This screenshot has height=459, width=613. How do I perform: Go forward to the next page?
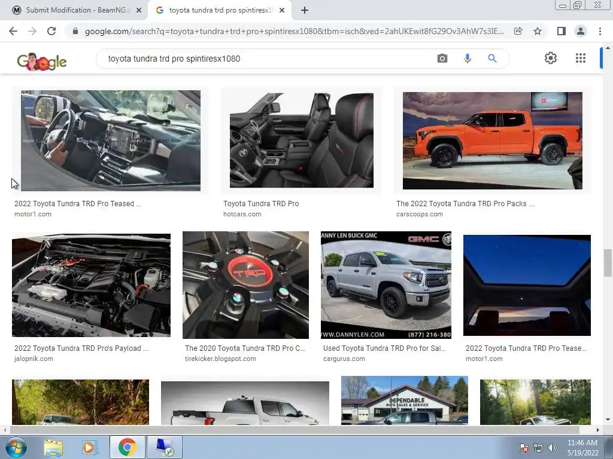click(x=32, y=31)
